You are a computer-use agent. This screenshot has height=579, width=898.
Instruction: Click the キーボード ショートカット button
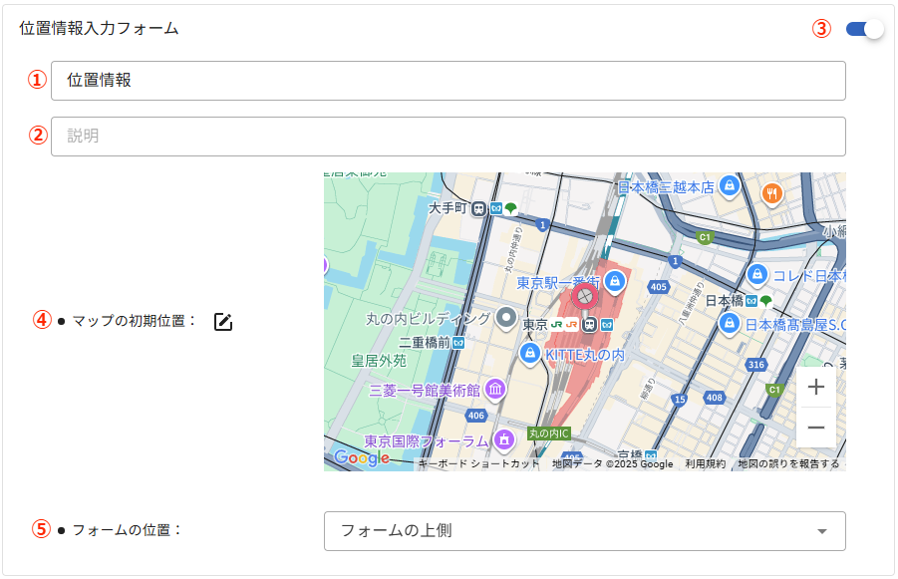click(x=478, y=464)
